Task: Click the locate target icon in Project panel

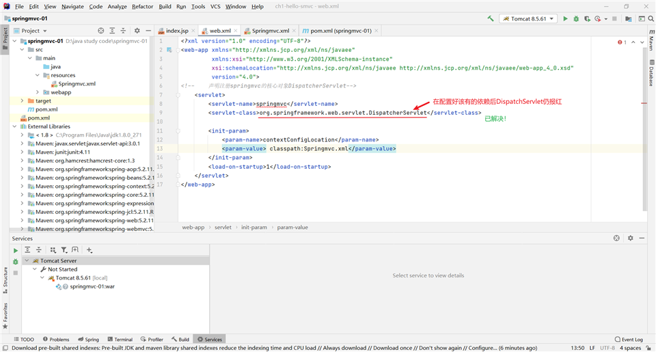Action: click(101, 31)
